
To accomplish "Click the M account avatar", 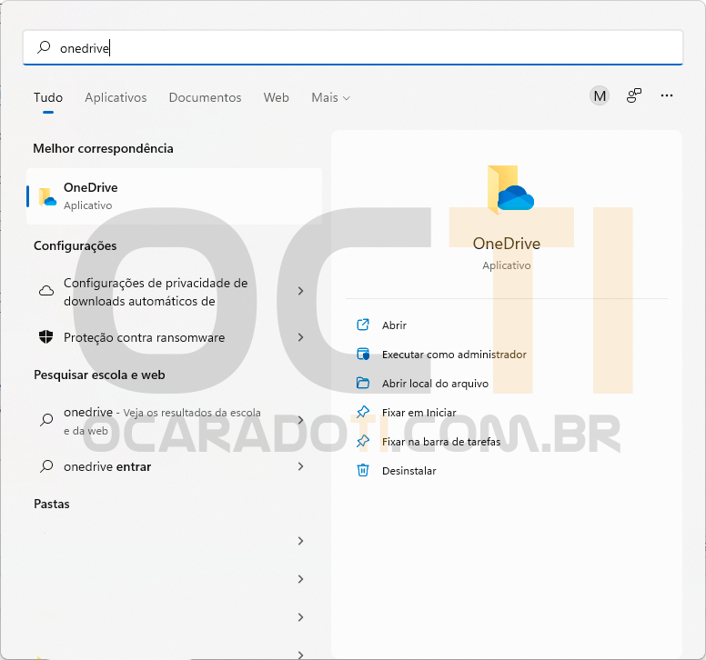I will pyautogui.click(x=600, y=95).
